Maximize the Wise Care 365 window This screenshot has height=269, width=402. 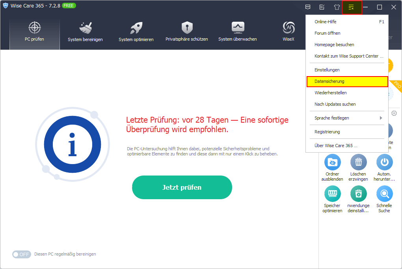pyautogui.click(x=380, y=7)
